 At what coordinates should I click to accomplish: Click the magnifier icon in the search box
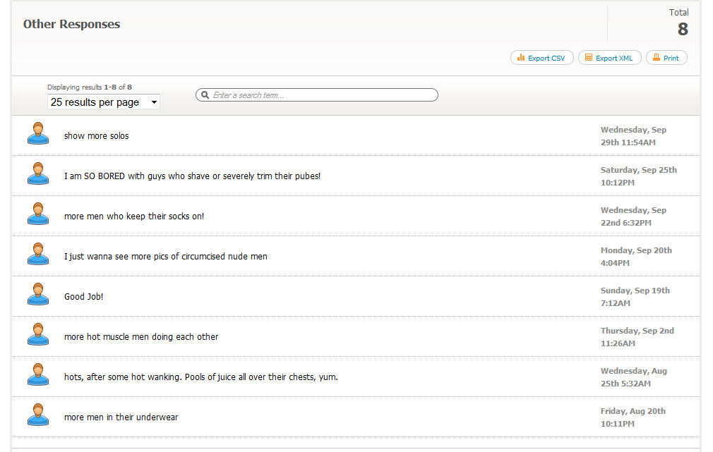(205, 95)
